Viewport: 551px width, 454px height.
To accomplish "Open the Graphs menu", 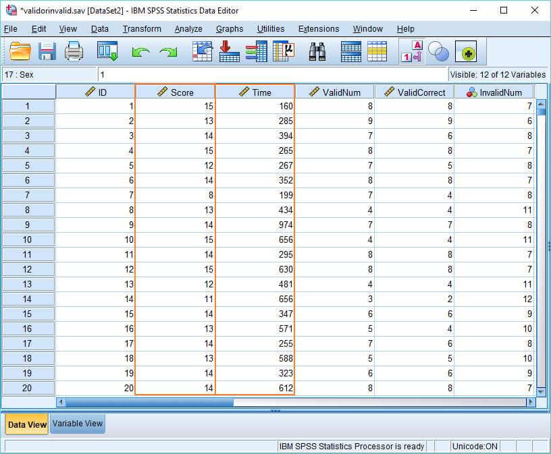I will coord(230,29).
